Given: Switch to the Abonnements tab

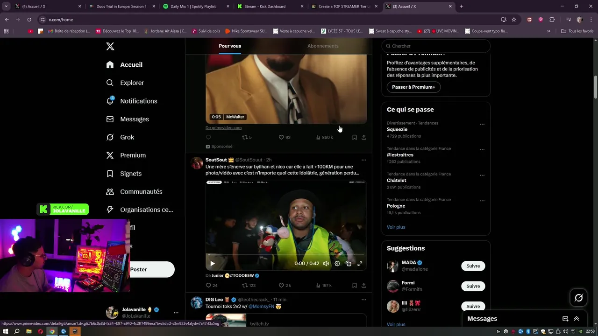Looking at the screenshot, I should pos(323,46).
